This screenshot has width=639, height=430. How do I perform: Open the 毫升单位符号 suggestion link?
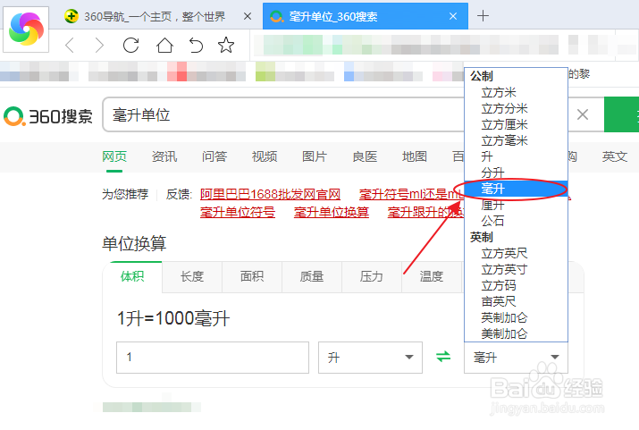point(238,212)
